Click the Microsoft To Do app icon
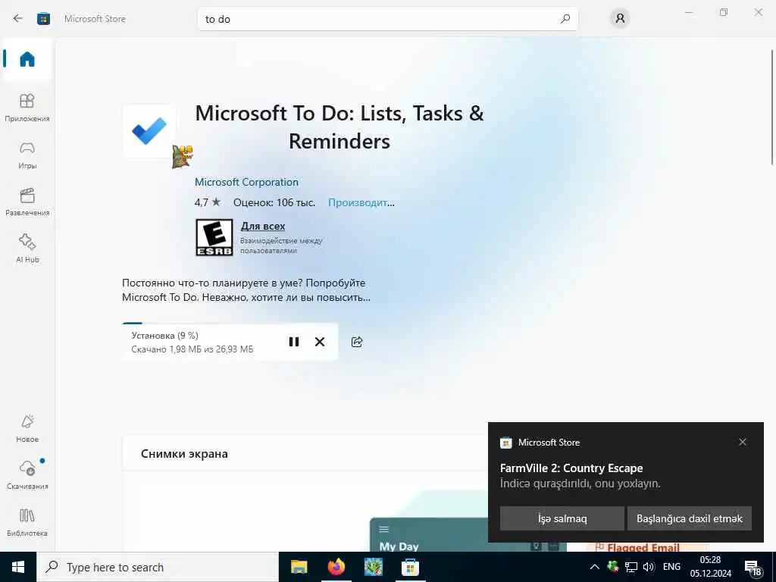This screenshot has width=776, height=582. click(149, 131)
